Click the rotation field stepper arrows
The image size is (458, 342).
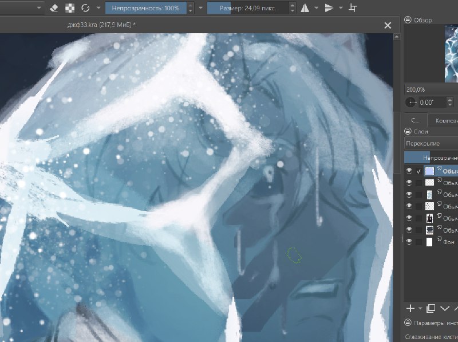click(450, 103)
